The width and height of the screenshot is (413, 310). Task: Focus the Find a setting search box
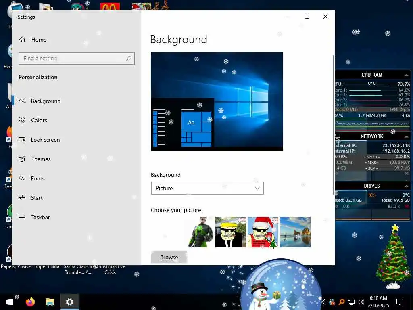point(77,58)
